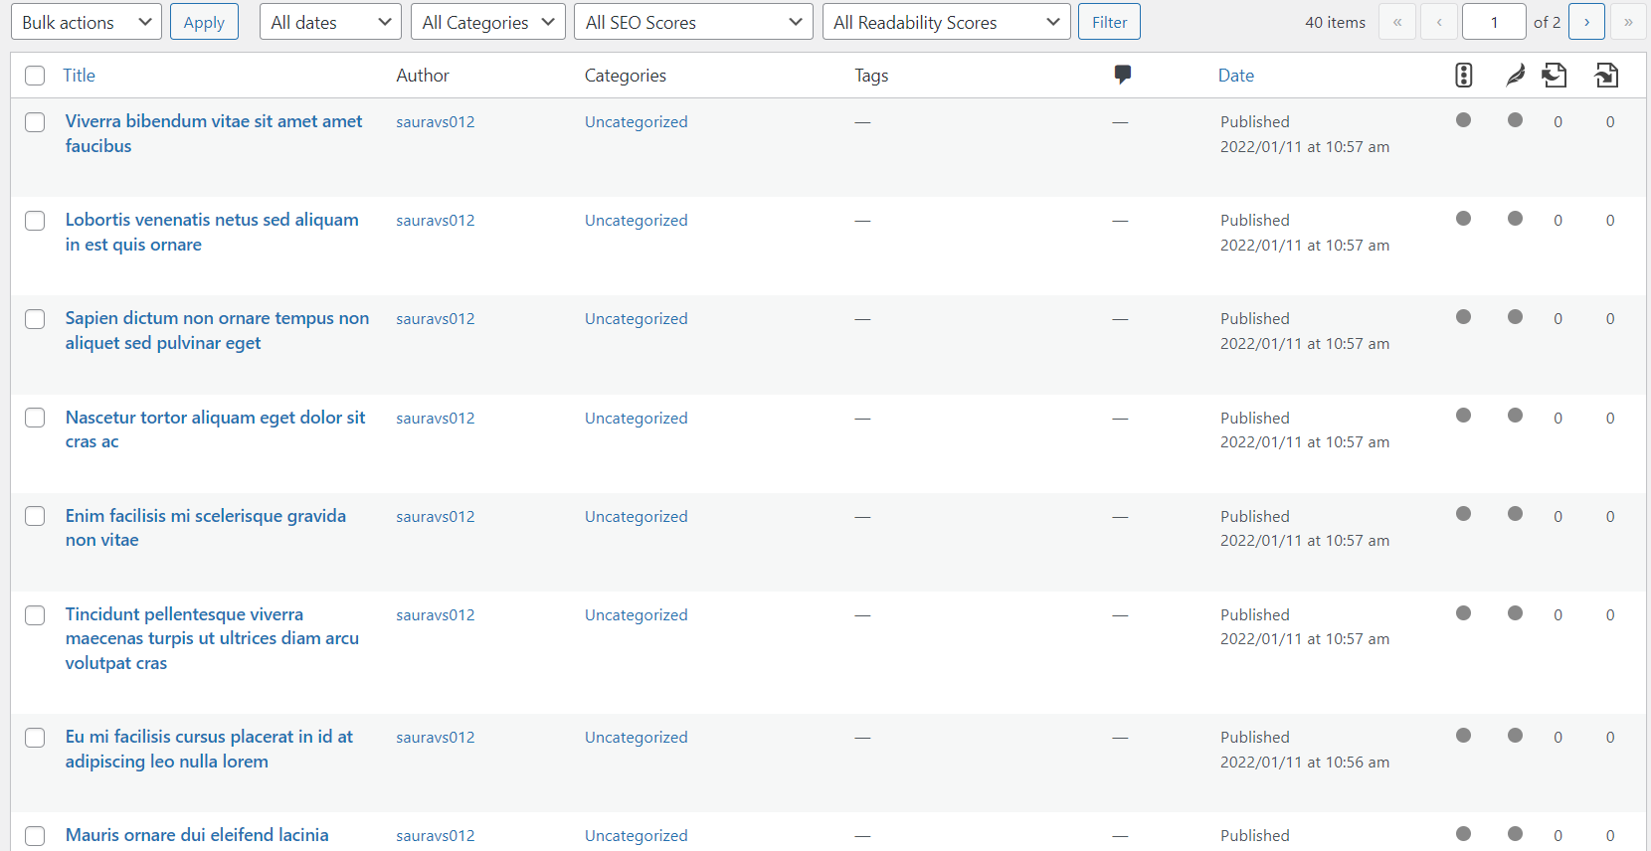Open post Viverra bibendum vitae sit amet

[214, 133]
